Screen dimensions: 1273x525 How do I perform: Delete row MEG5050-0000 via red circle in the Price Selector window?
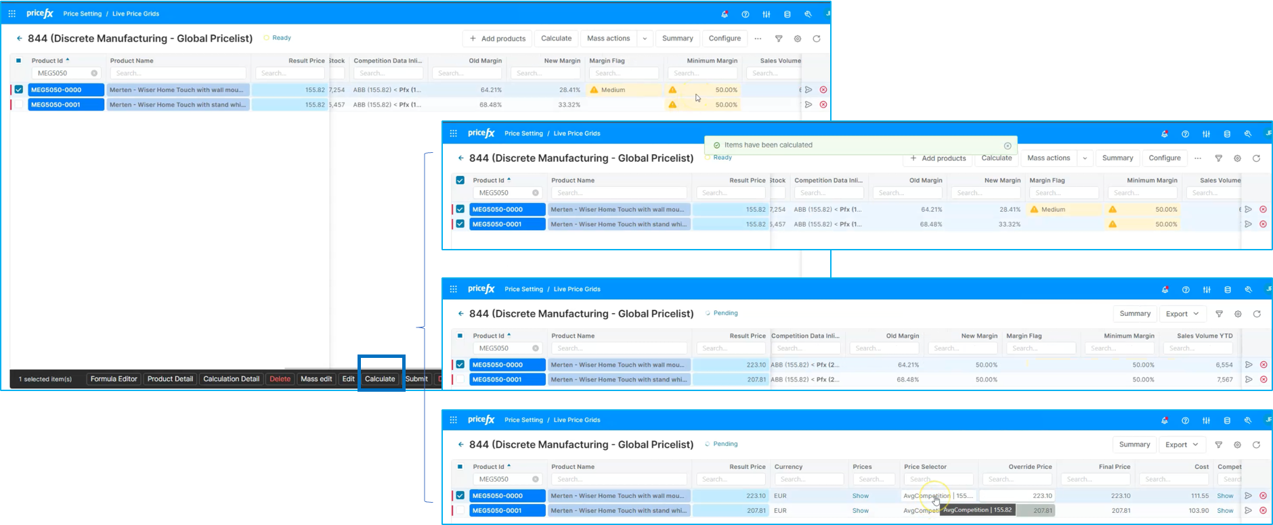1264,496
